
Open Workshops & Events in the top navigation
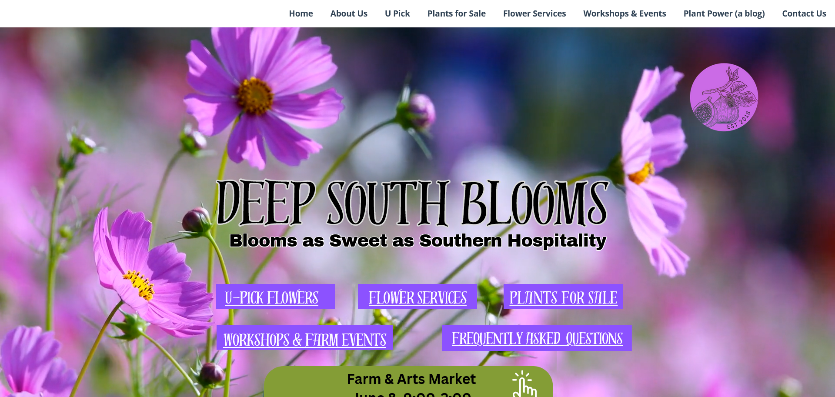coord(625,13)
